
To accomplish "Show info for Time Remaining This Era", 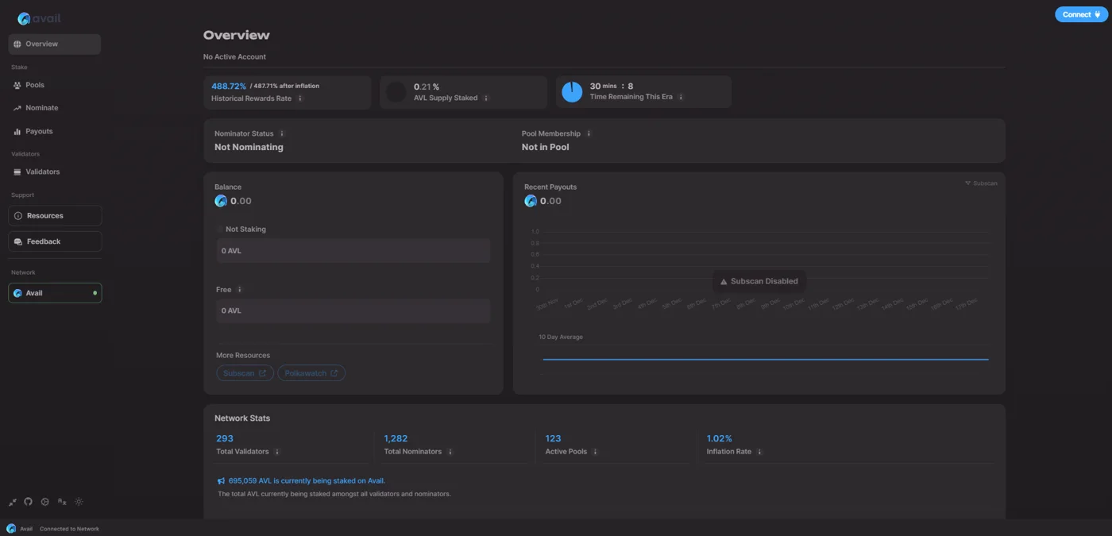I will pyautogui.click(x=681, y=97).
